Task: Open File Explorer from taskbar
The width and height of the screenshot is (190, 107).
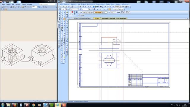Action: tap(9, 105)
